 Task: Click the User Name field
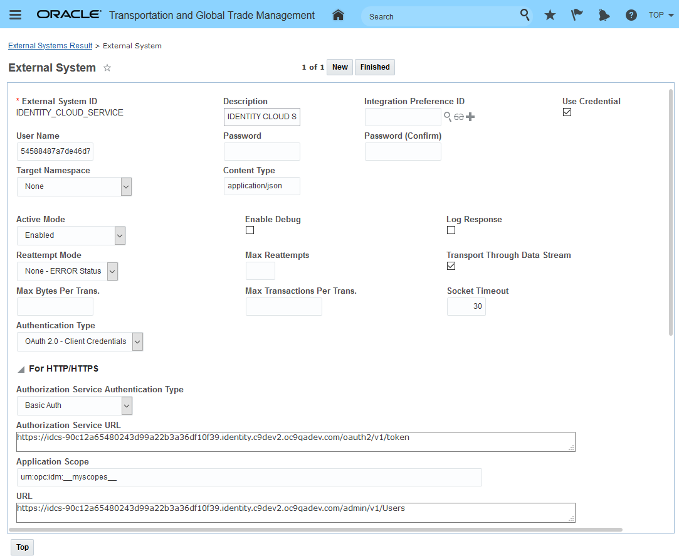click(x=55, y=151)
